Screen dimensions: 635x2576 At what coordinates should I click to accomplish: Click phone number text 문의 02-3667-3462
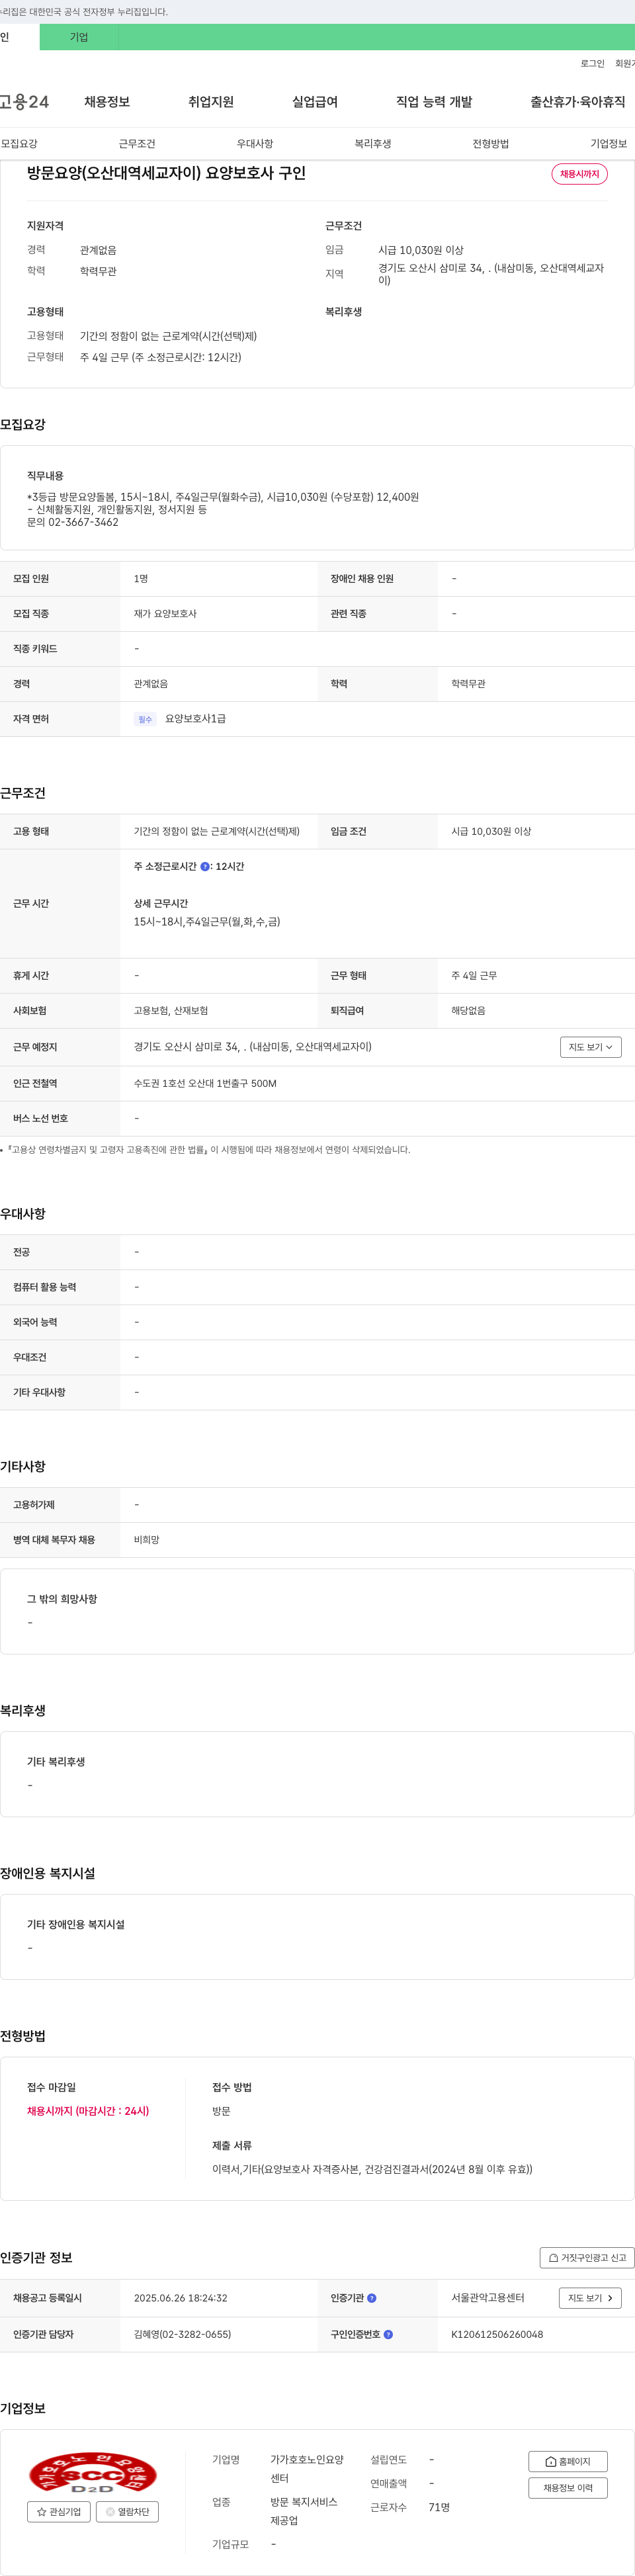tap(72, 522)
